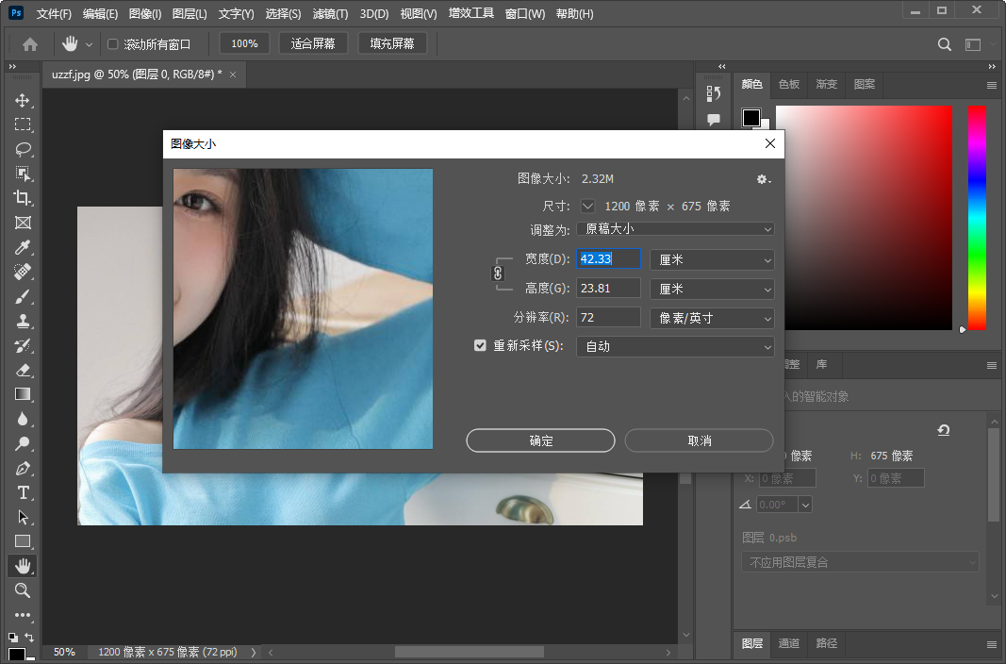
Task: Open the History panel icon
Action: pos(714,93)
